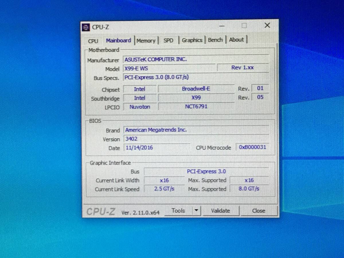
Task: Click the Current Link Speed value 2.5 GT/s
Action: (164, 189)
